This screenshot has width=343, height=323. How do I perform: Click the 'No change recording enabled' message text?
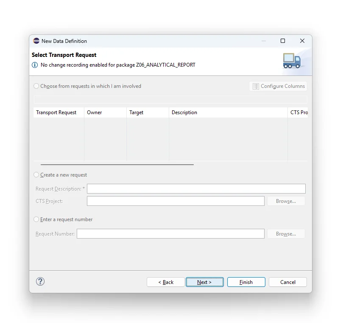coord(118,65)
